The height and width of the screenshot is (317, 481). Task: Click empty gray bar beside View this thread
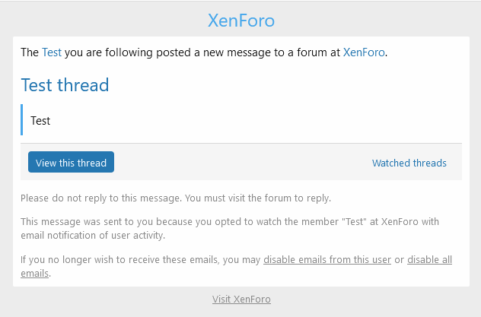tap(242, 162)
